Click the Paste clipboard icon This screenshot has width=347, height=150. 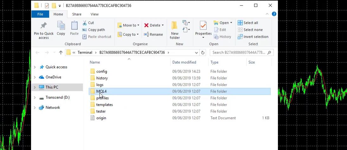[x=74, y=26]
